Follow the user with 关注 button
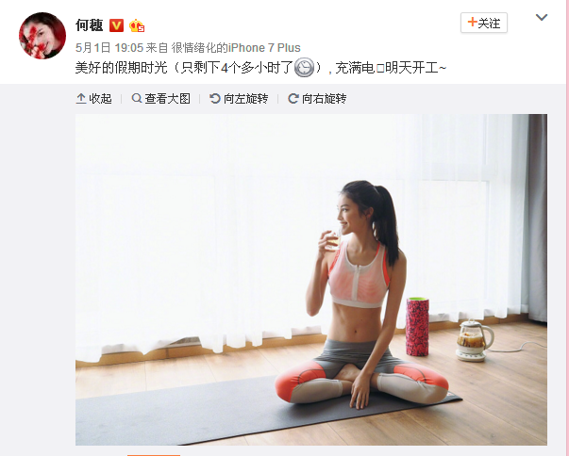The image size is (569, 456). point(484,23)
